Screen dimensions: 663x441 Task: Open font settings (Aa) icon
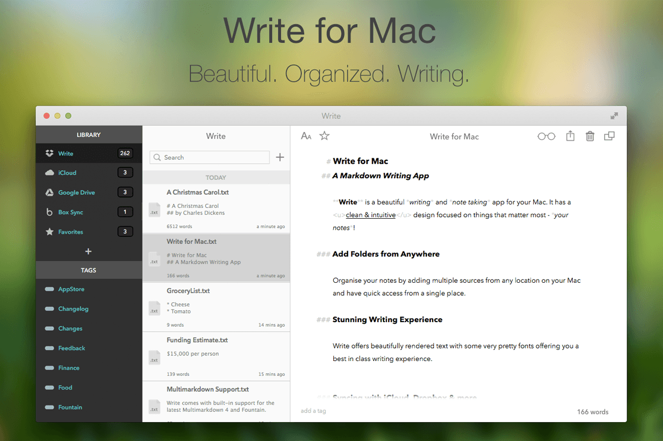pos(306,136)
